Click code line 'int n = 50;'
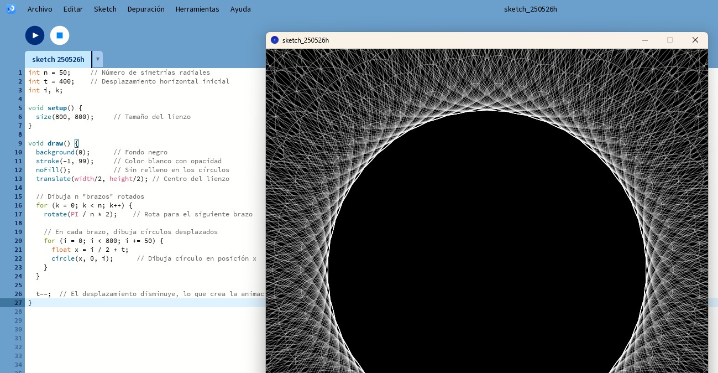 (50, 72)
